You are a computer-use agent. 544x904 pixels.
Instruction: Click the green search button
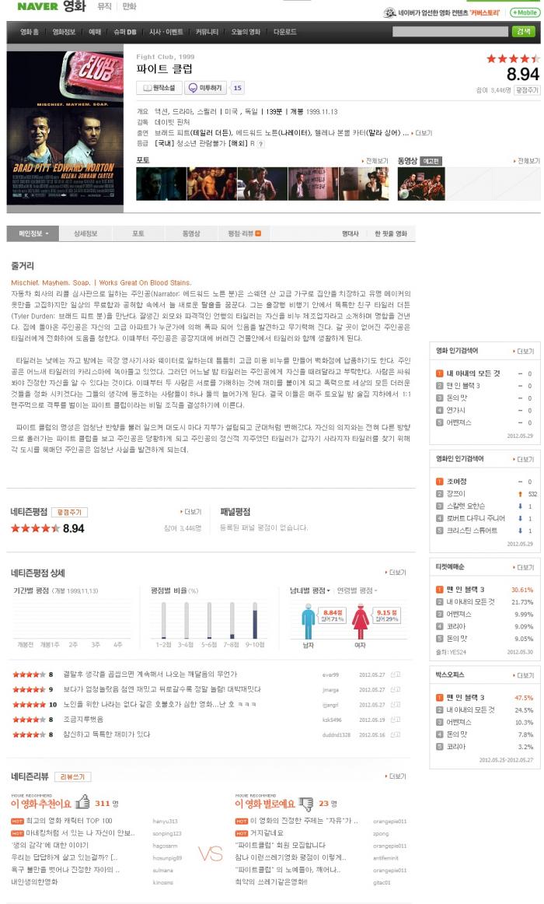(523, 32)
